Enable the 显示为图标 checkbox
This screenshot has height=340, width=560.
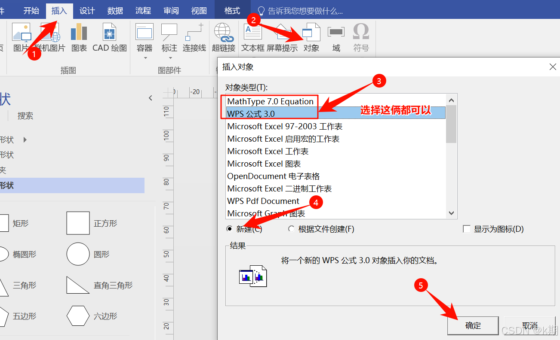(466, 229)
